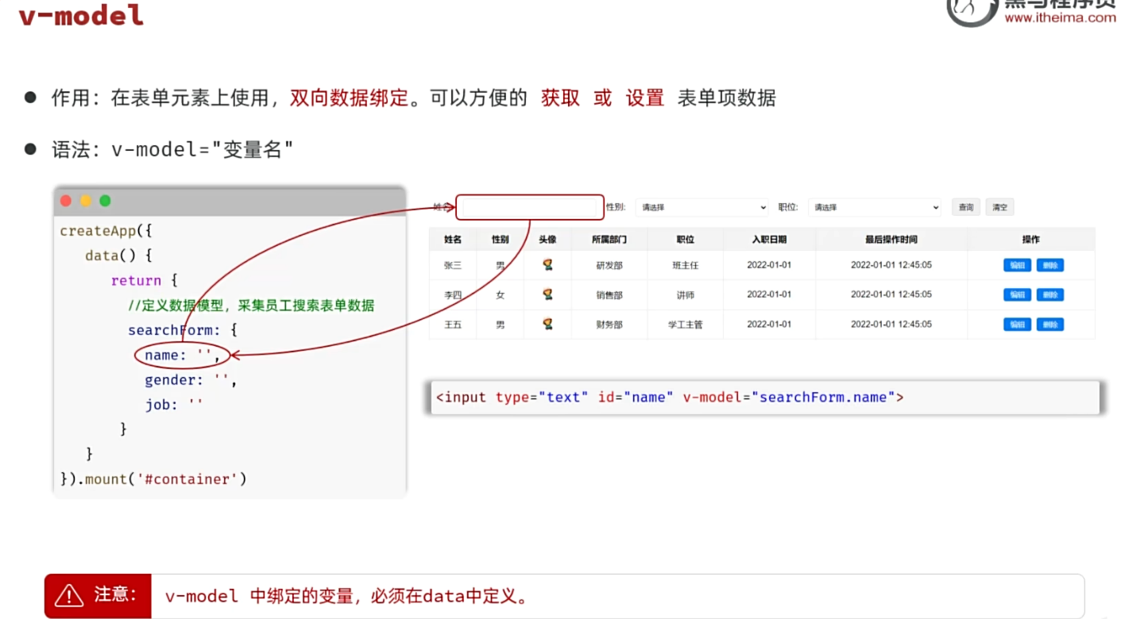Open the 性别 请选择 dropdown
The height and width of the screenshot is (619, 1121).
point(701,207)
